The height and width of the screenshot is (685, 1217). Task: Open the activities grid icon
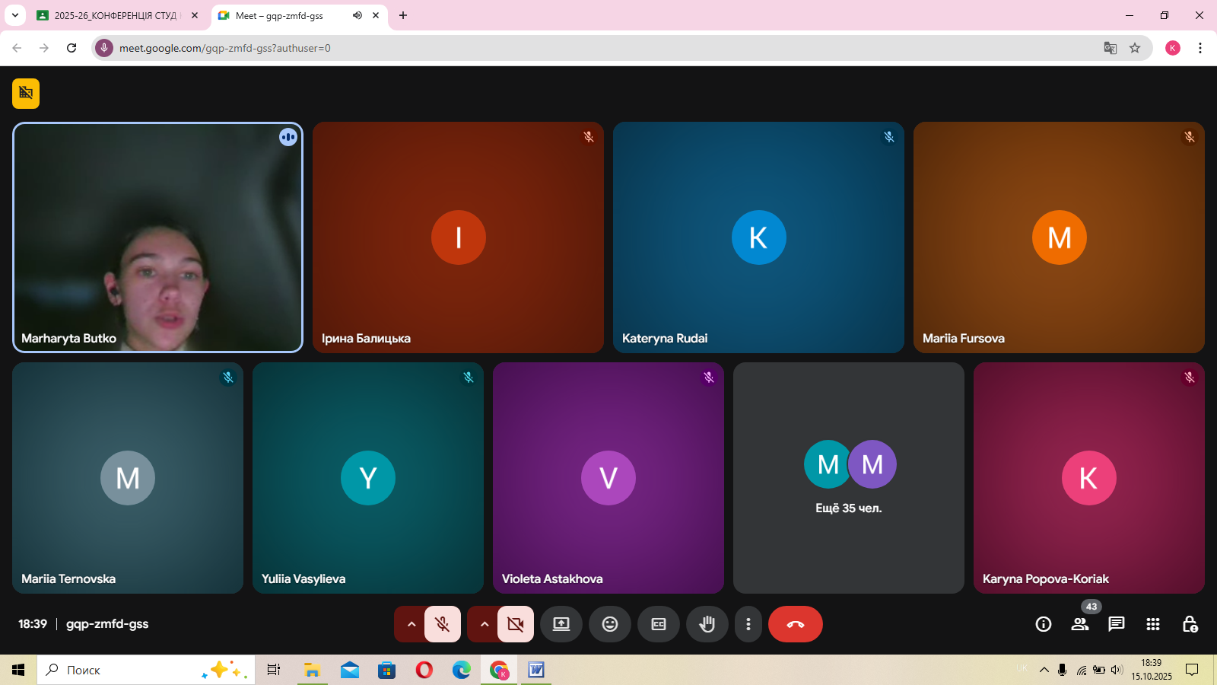1153,624
